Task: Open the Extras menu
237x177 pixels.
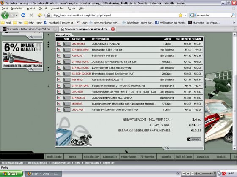Action: [72, 8]
